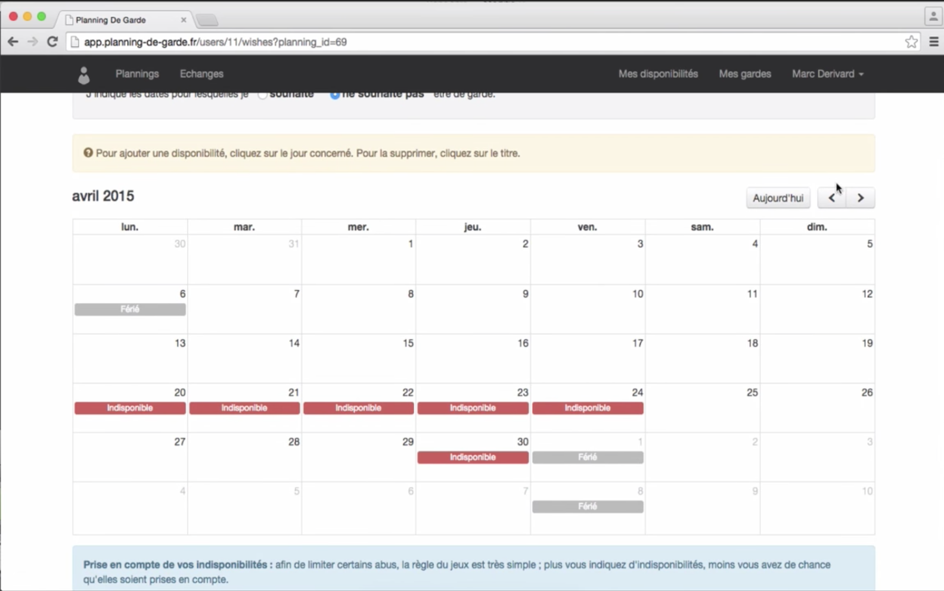This screenshot has height=591, width=944.
Task: Open the Mes gardes link
Action: tap(744, 74)
